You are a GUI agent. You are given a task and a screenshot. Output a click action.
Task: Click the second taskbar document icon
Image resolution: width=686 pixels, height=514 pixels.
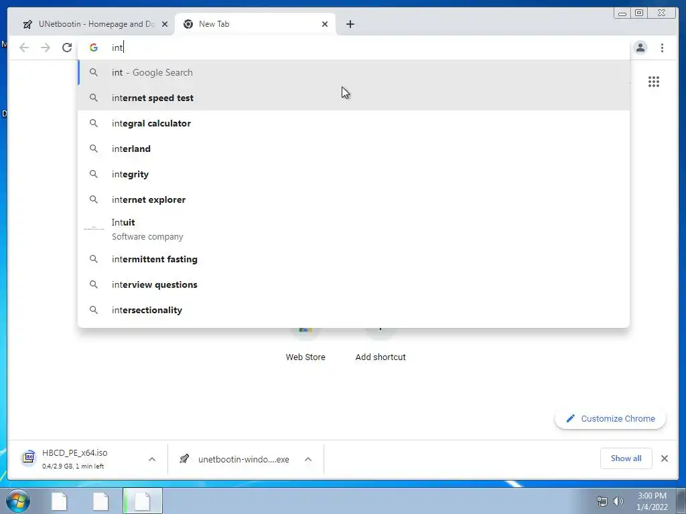point(100,501)
